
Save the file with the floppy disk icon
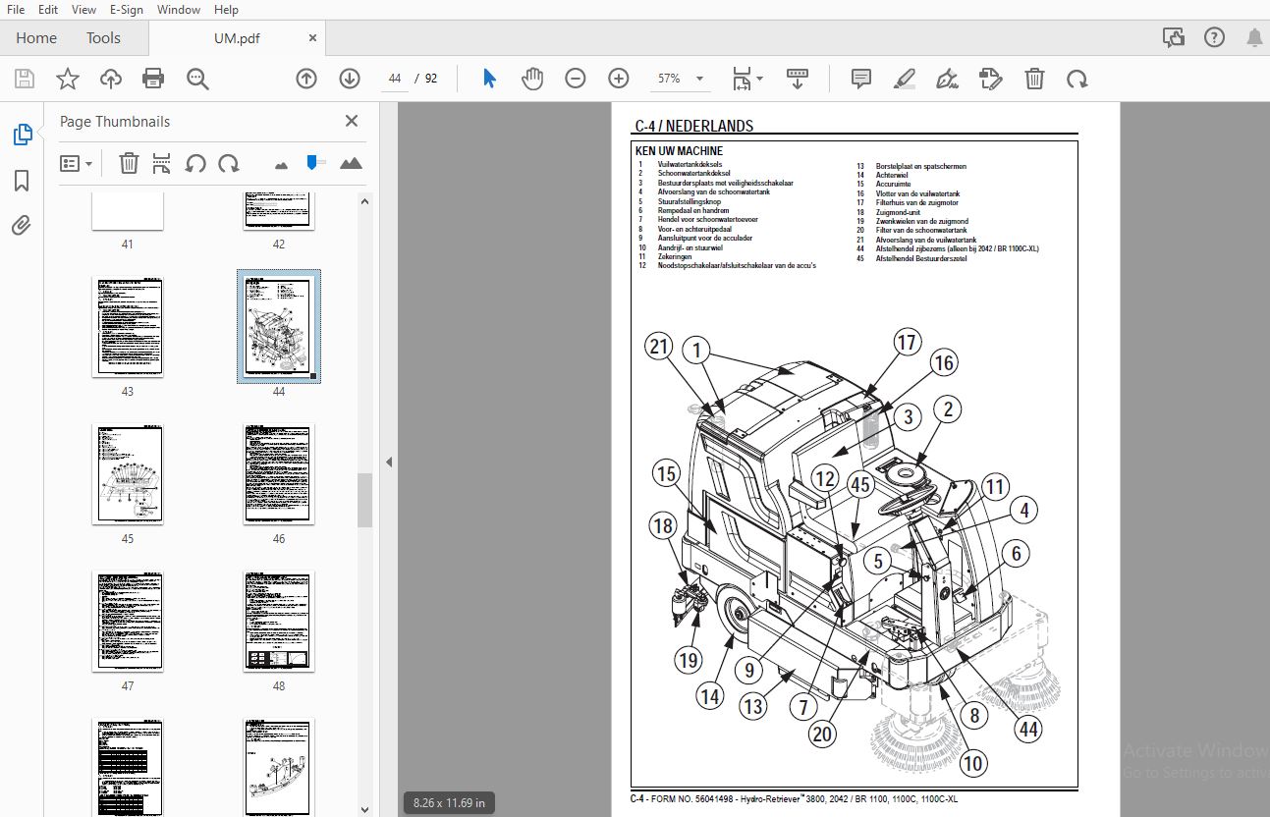[25, 79]
